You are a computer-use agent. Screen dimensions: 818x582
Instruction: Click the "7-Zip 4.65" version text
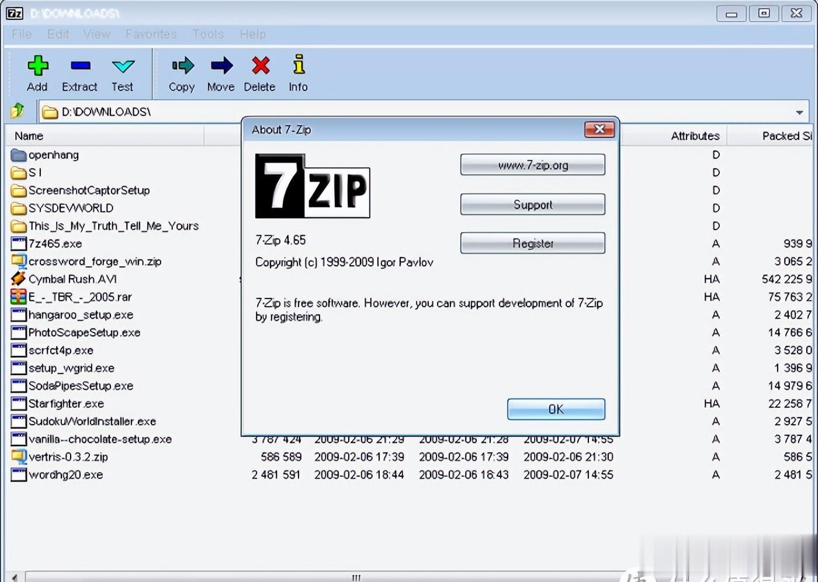tap(280, 240)
